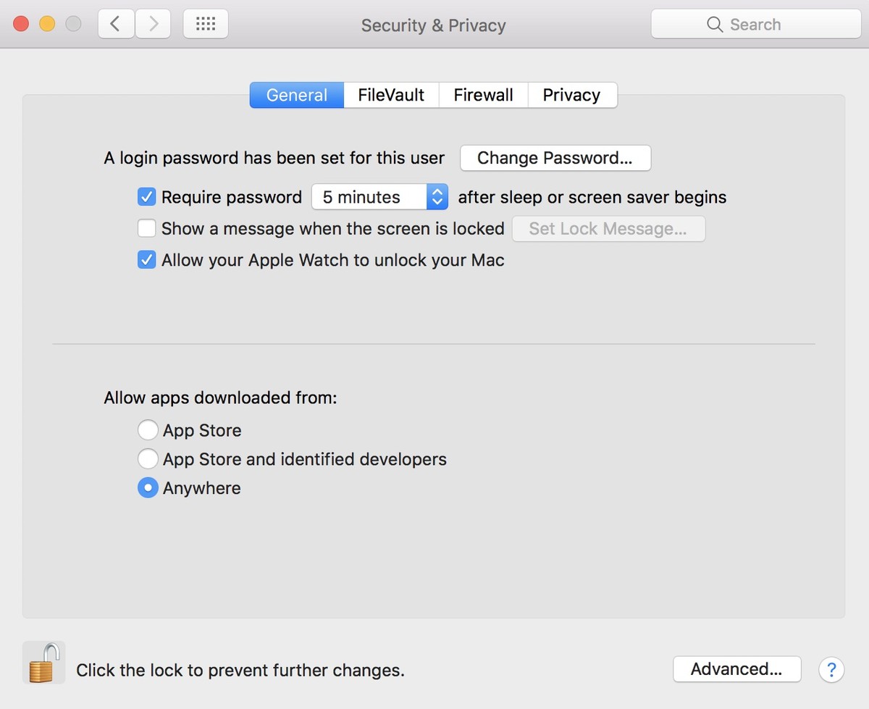This screenshot has width=869, height=709.
Task: Enable Show a message when screen is locked
Action: pos(147,229)
